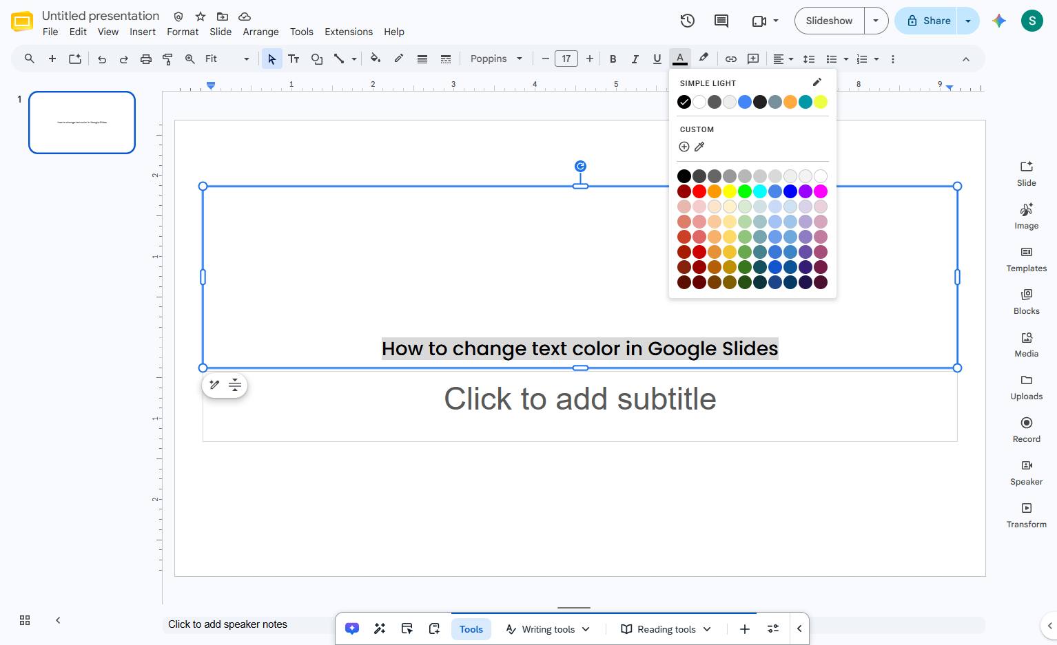Open fill color bucket
The image size is (1057, 645).
(376, 59)
